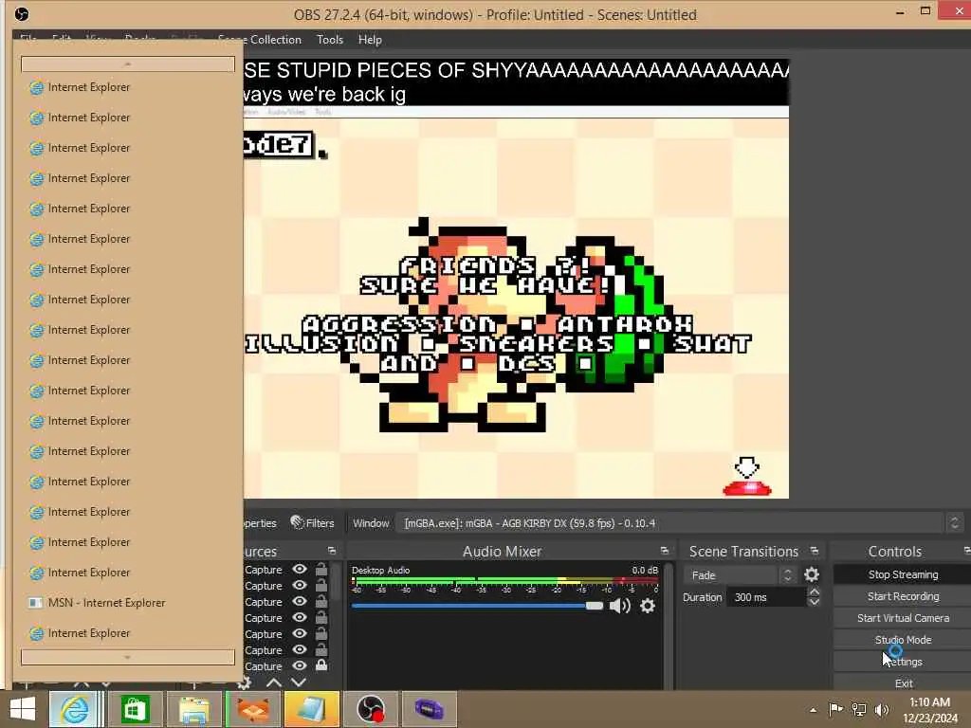Toggle the eye on the fourth Capture row
The height and width of the screenshot is (728, 971).
(x=300, y=617)
